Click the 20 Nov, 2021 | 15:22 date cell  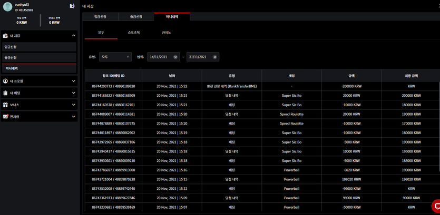[172, 86]
